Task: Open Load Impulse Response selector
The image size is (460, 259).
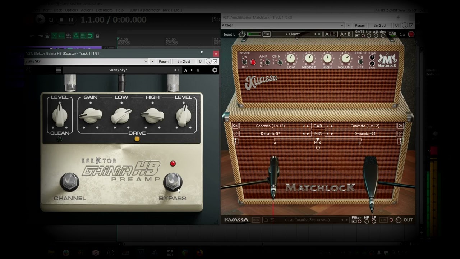Action: pyautogui.click(x=305, y=220)
